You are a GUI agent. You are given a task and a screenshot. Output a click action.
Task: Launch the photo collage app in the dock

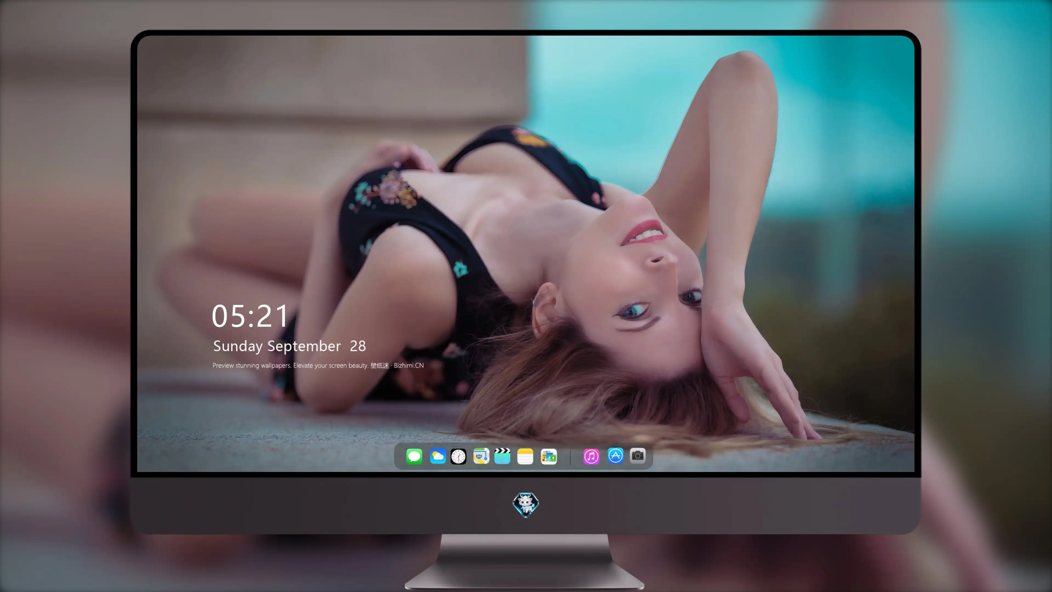tap(549, 456)
